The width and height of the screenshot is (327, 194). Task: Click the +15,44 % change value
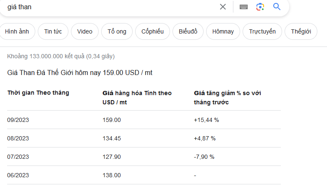click(x=207, y=120)
